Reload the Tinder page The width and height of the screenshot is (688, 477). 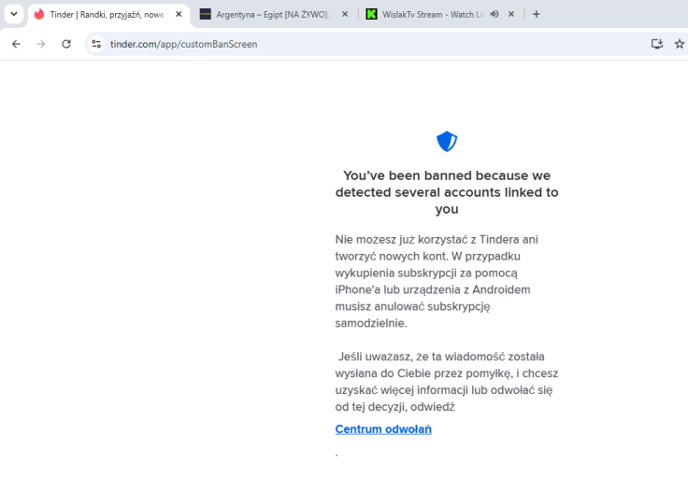66,44
